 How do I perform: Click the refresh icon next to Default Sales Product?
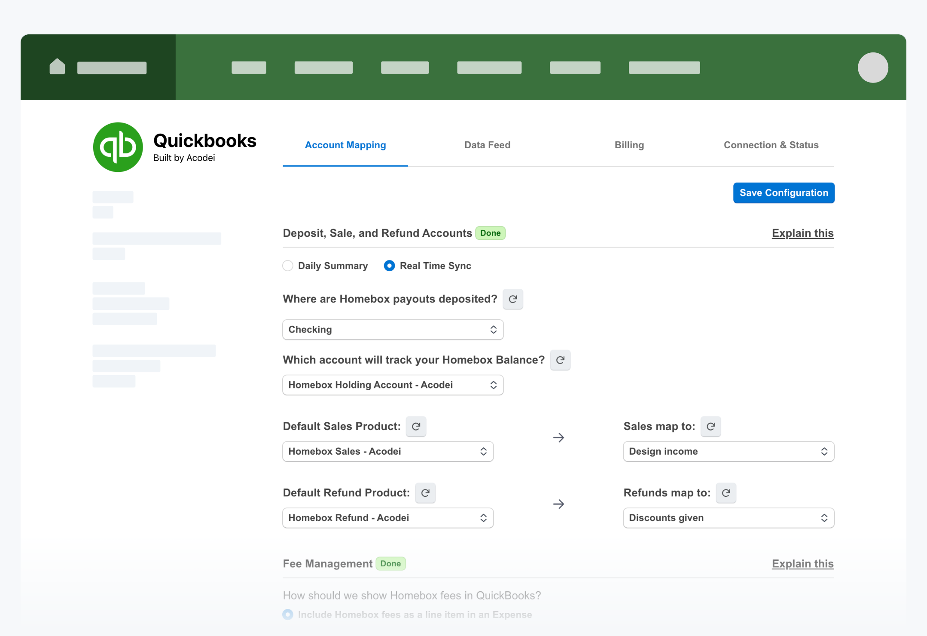(x=415, y=426)
